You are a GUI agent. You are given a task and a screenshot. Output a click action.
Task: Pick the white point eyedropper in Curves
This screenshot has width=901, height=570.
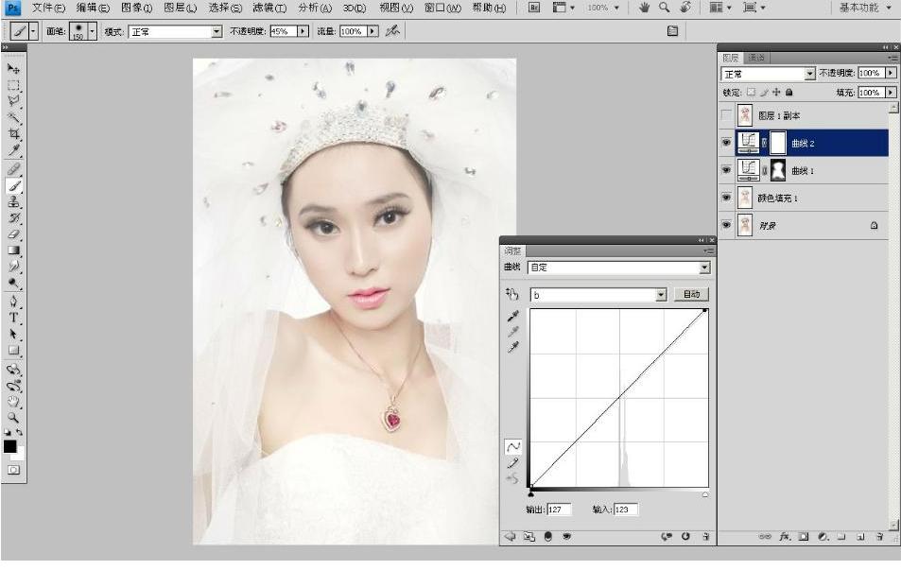click(512, 347)
